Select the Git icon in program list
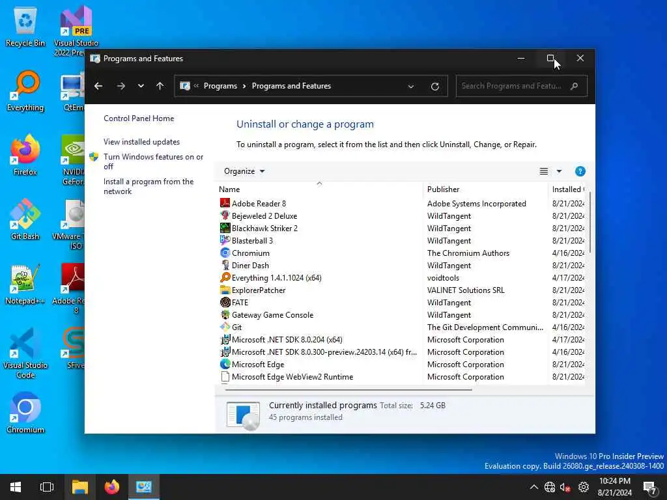Viewport: 667px width, 500px height. tap(225, 327)
